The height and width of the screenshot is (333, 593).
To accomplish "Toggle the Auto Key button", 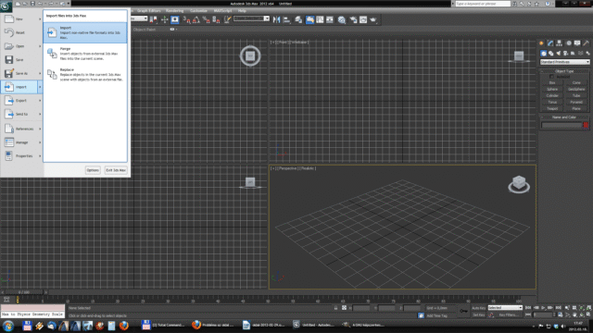I will 478,308.
